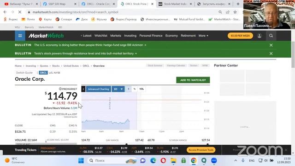Go to Home breadcrumb
The height and width of the screenshot is (166, 295).
point(18,66)
